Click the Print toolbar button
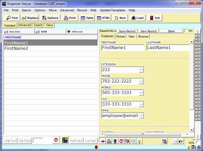 (x=70, y=18)
